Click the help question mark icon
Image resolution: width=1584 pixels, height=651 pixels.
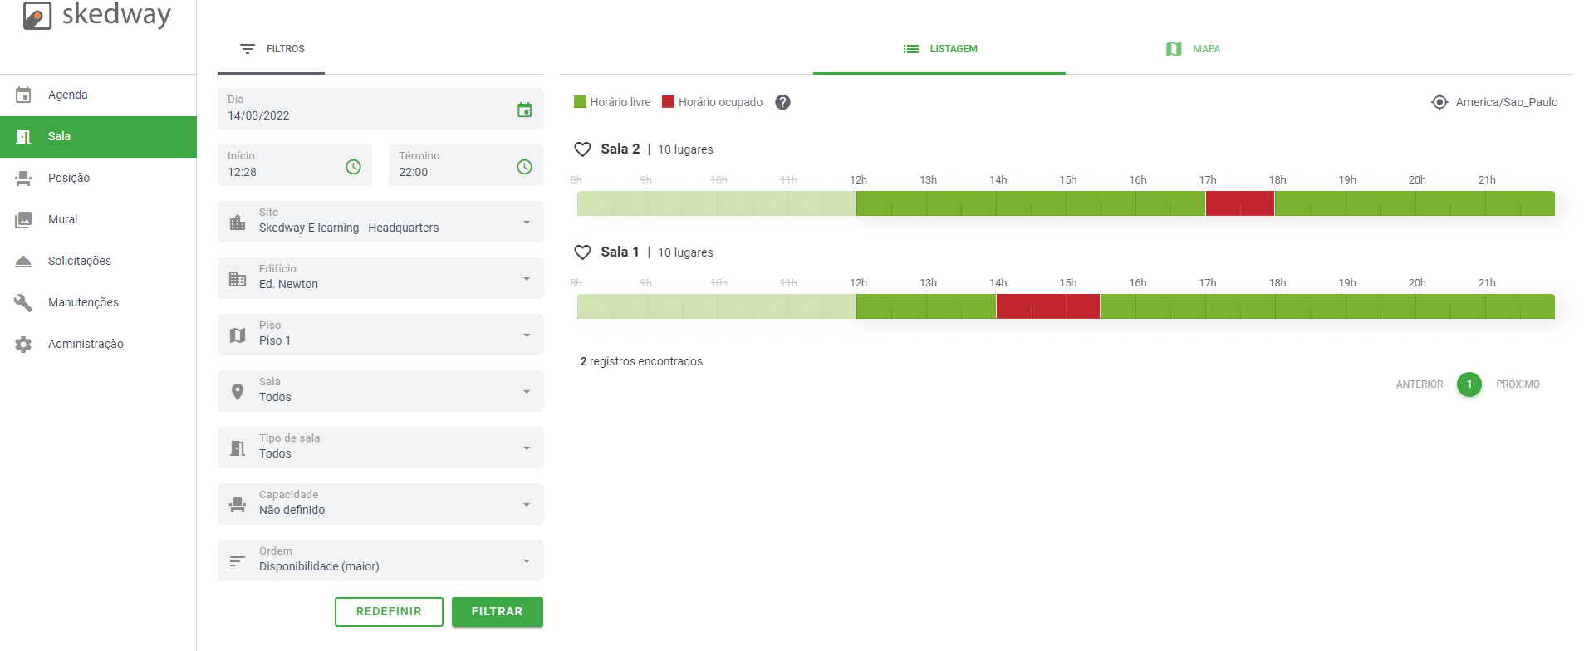click(782, 102)
